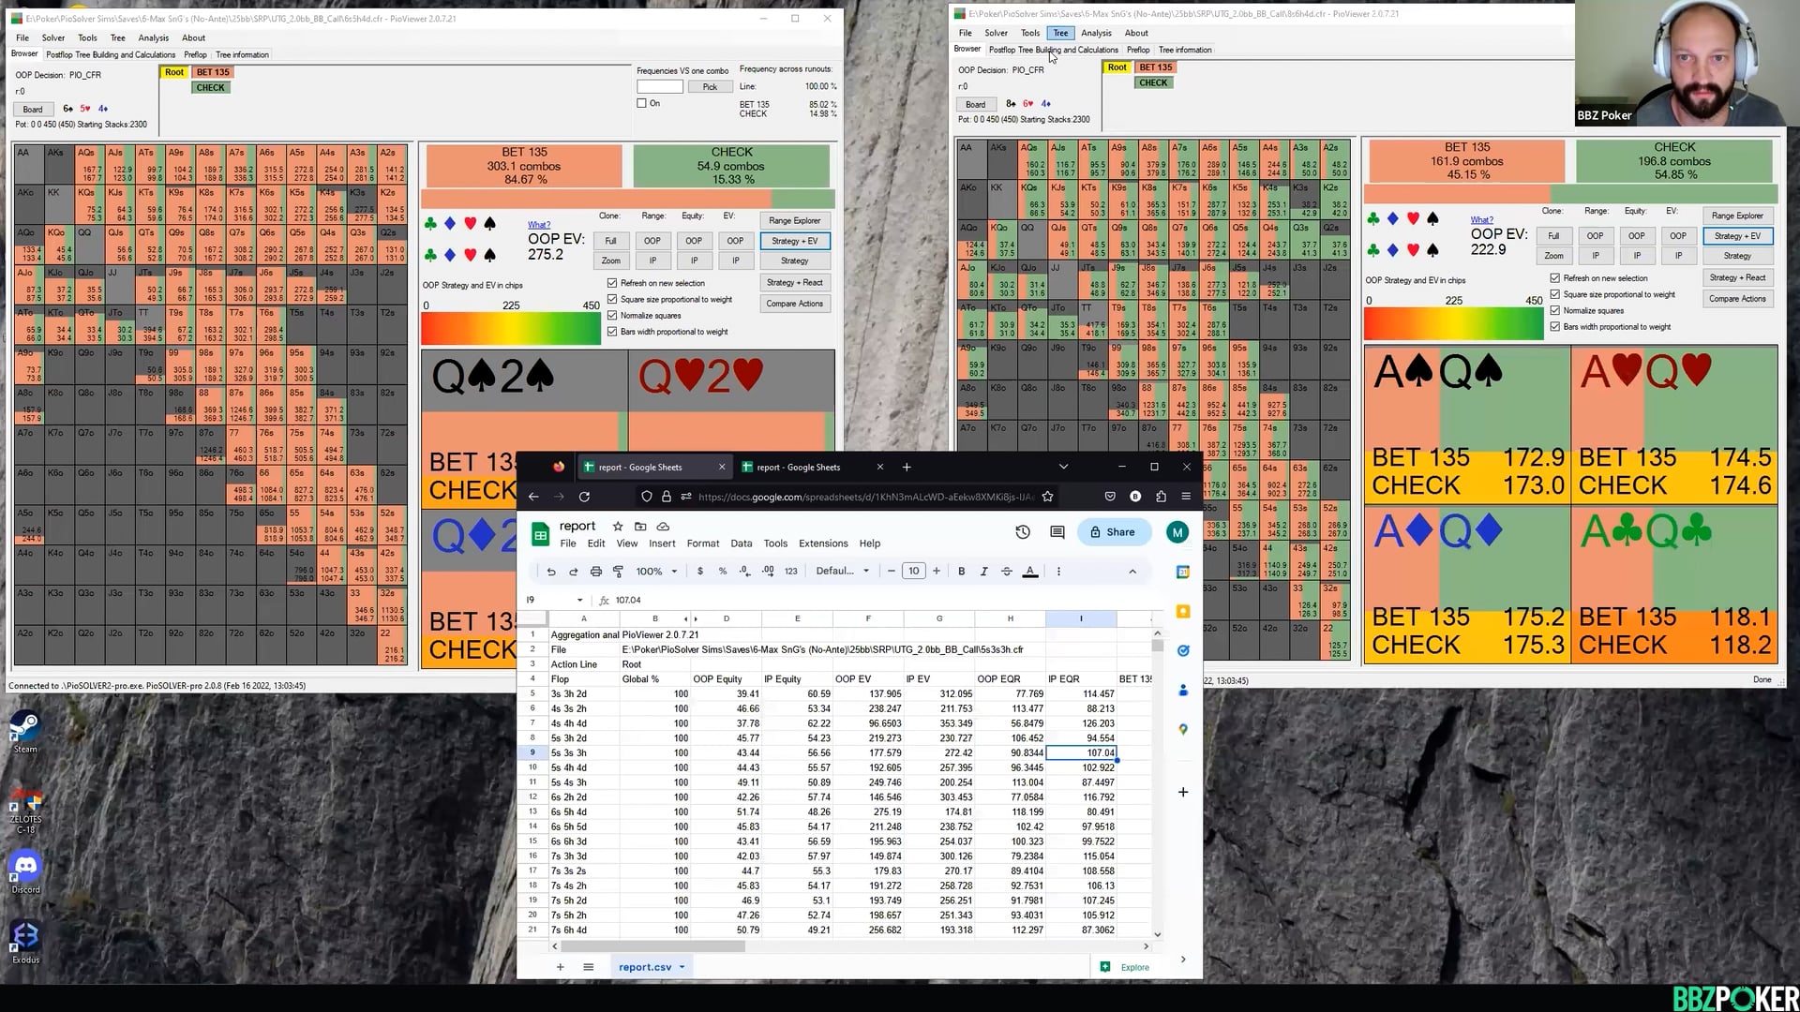Click the decrease decimal places icon
Screen dimensions: 1800x1012
click(744, 572)
